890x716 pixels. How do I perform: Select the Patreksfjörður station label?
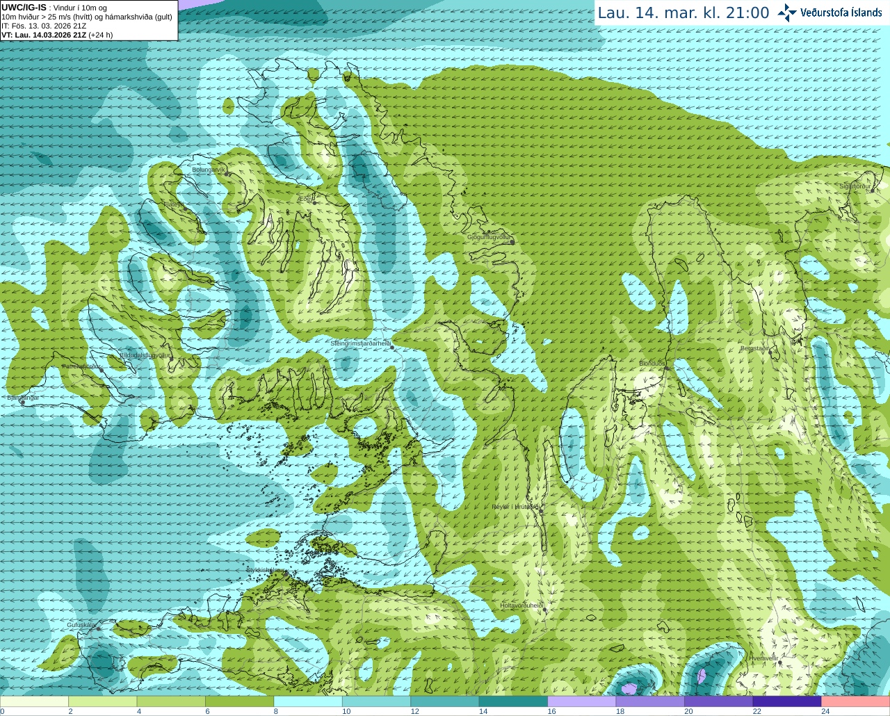coord(82,366)
